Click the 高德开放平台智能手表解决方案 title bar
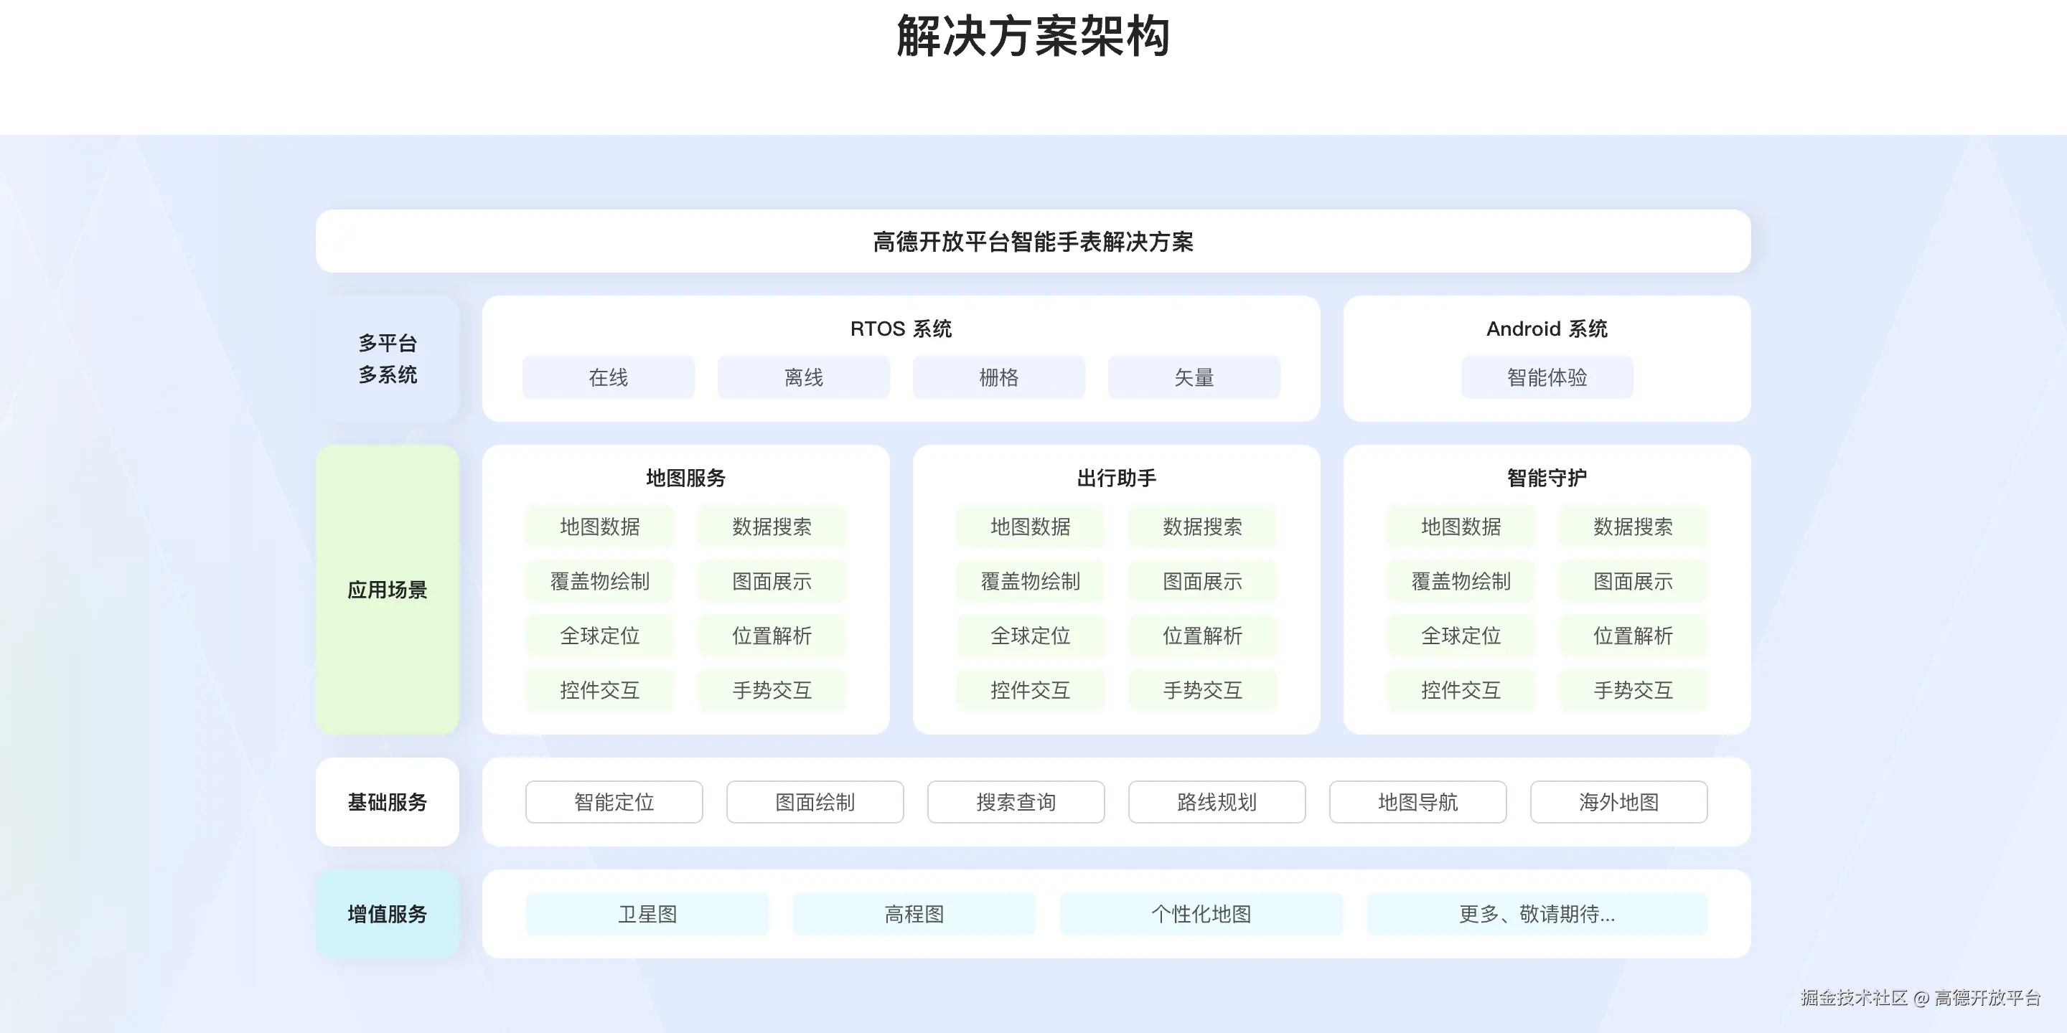The image size is (2067, 1033). point(1033,242)
